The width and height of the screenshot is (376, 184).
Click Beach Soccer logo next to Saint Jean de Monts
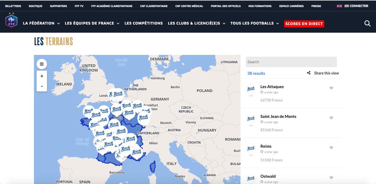(251, 119)
